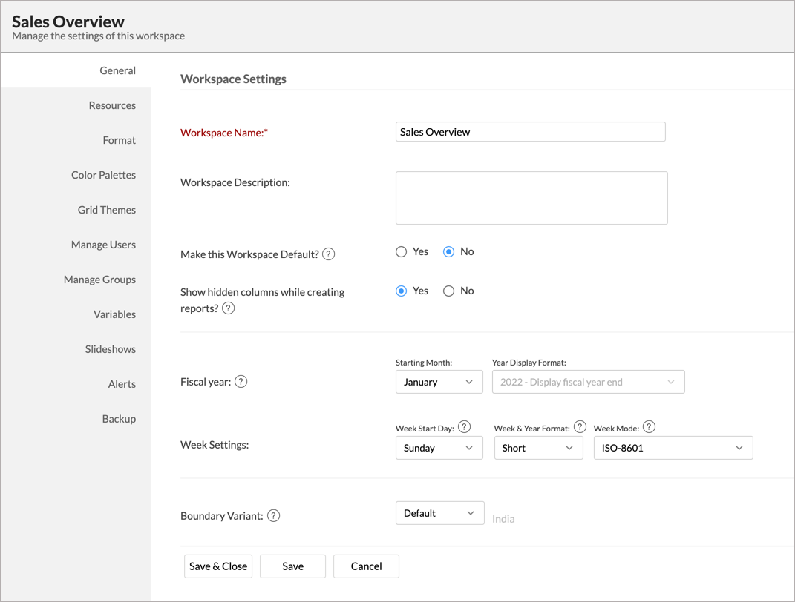Go to the Backup settings tab
Image resolution: width=795 pixels, height=602 pixels.
[x=119, y=419]
